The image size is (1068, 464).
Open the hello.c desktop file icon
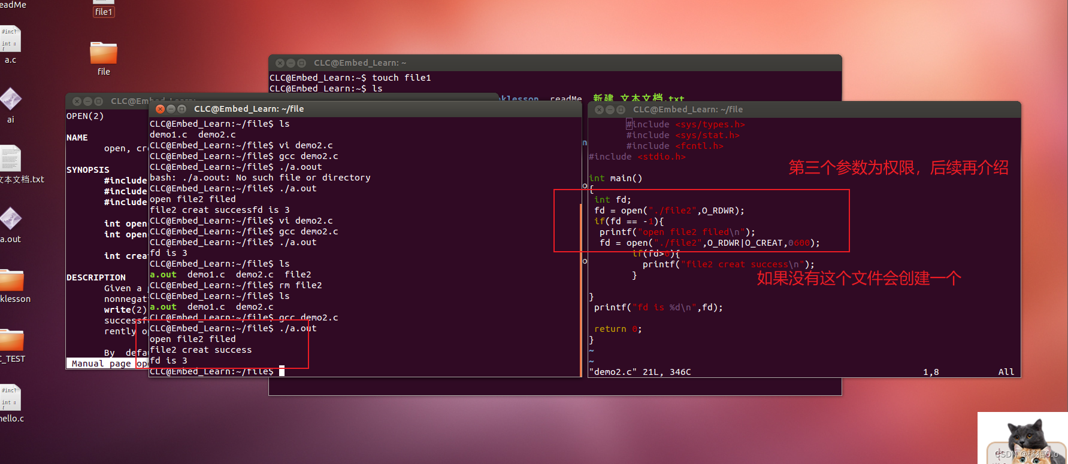[11, 403]
